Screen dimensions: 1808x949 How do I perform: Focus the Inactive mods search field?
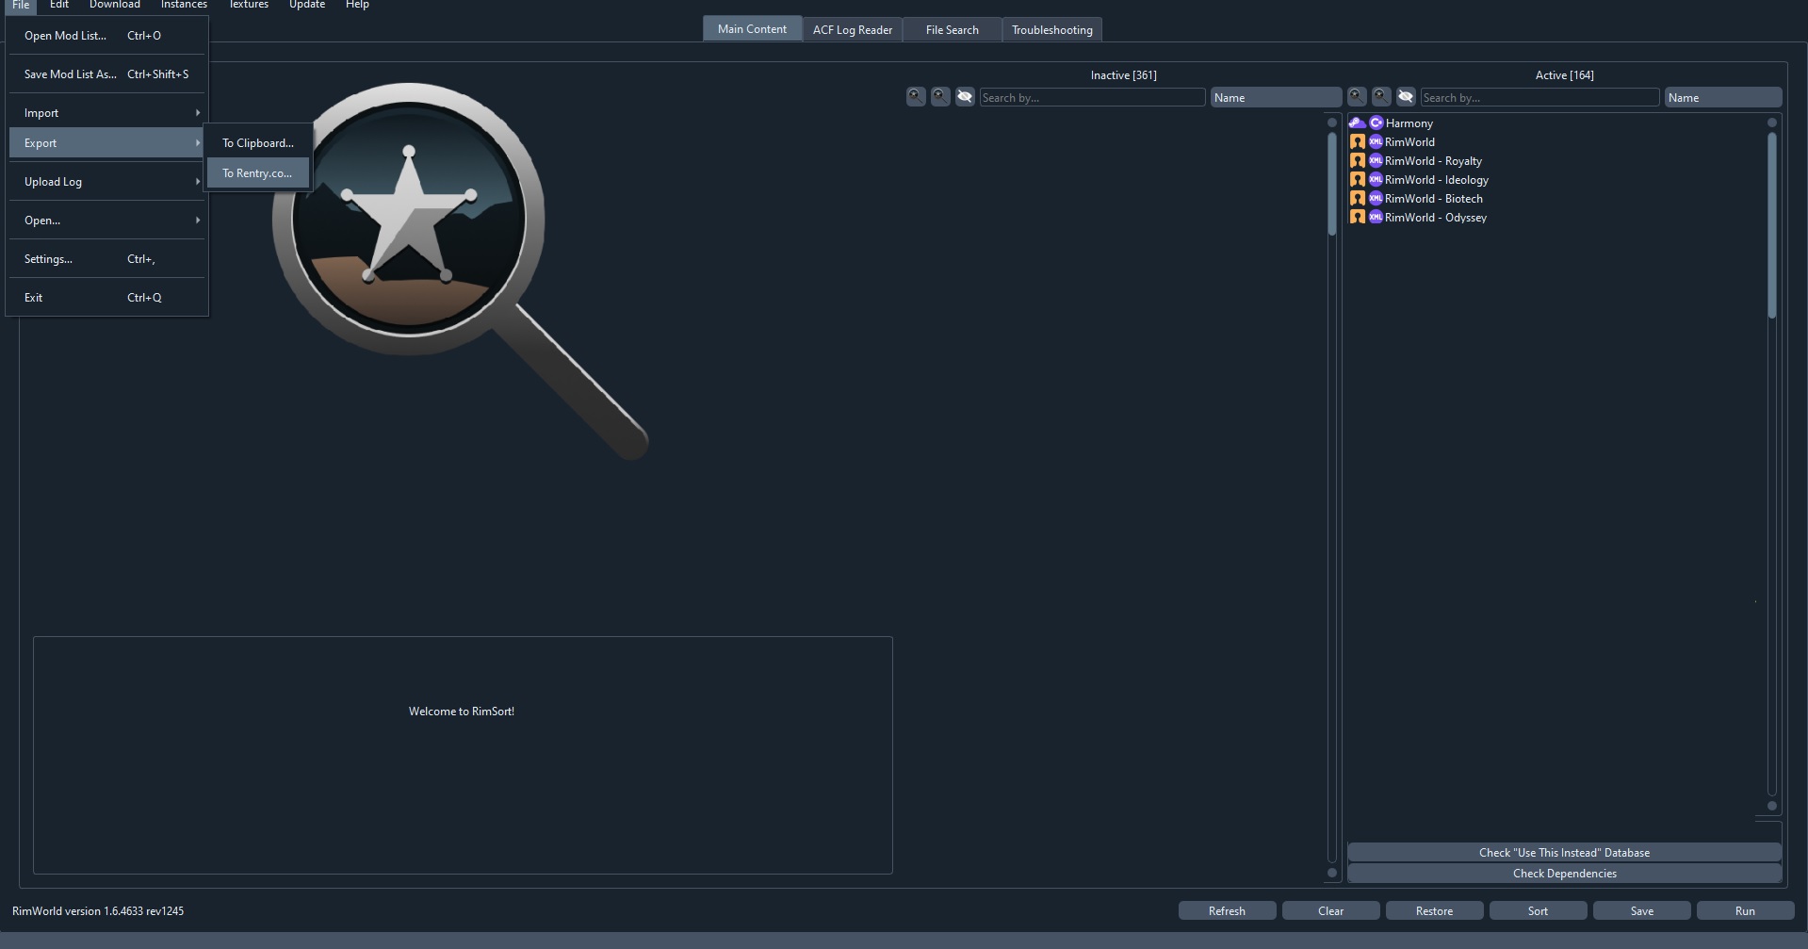click(1092, 97)
